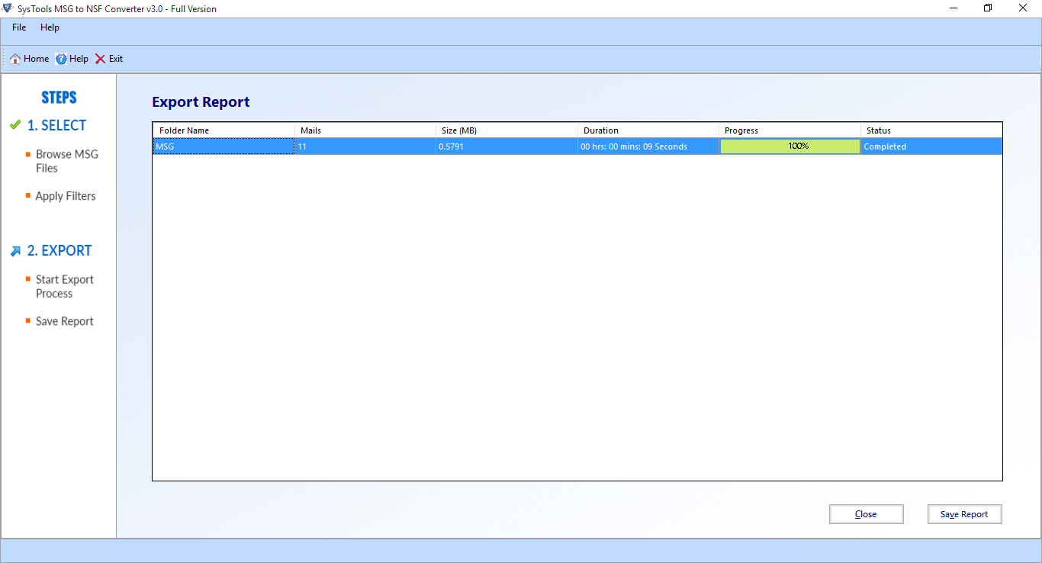The width and height of the screenshot is (1042, 563).
Task: Sort by Folder Name column header
Action: click(224, 130)
